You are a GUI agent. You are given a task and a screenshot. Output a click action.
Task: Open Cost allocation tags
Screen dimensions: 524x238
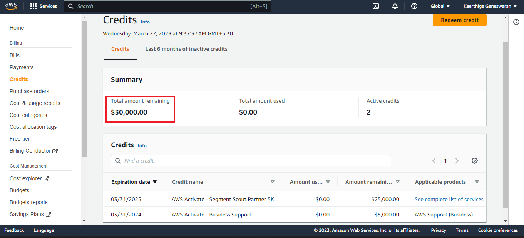click(x=33, y=127)
